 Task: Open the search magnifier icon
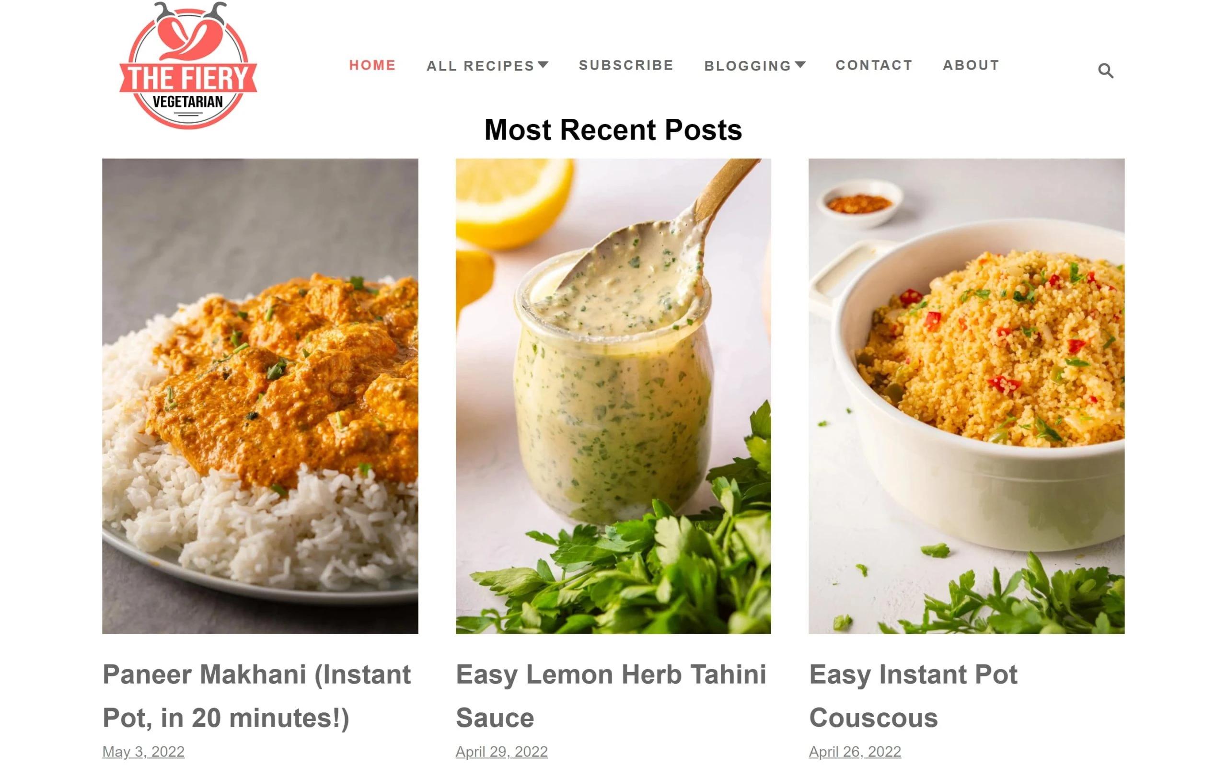tap(1105, 70)
